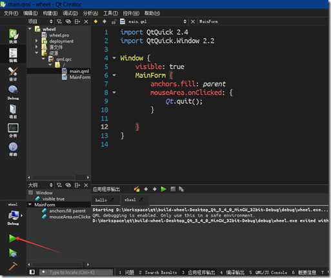Open the 分析 (Analyze) menu

click(90, 13)
